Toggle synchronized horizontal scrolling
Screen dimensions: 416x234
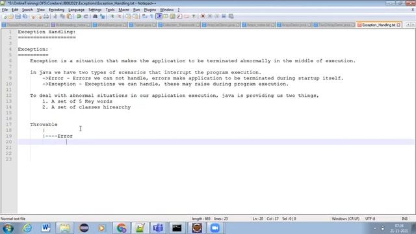(135, 16)
